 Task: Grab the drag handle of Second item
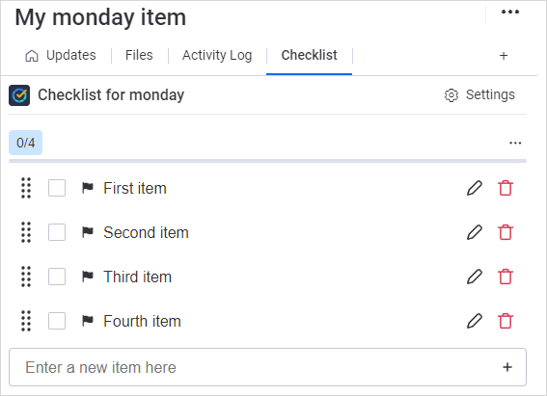click(26, 232)
